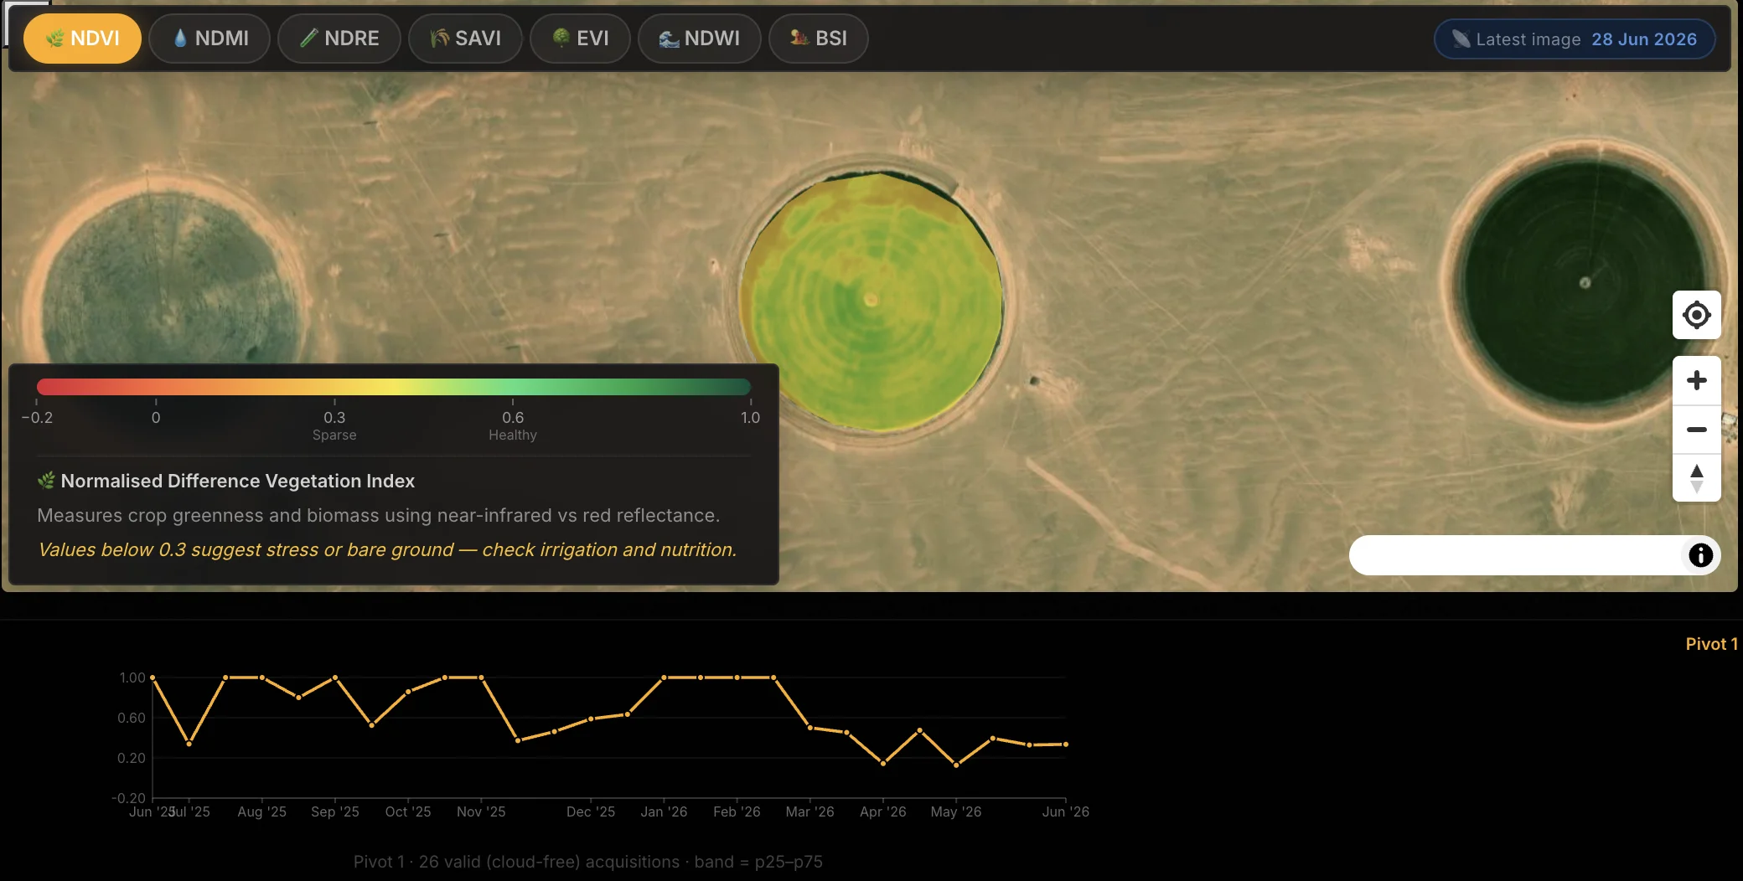Click the grain icon on SAVI tab

[439, 38]
